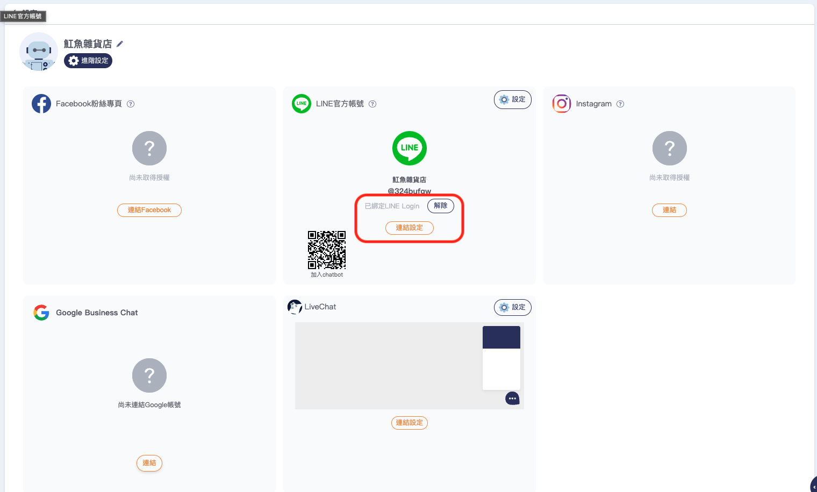Open help tooltip beside Facebook粉絲專頁

[131, 104]
